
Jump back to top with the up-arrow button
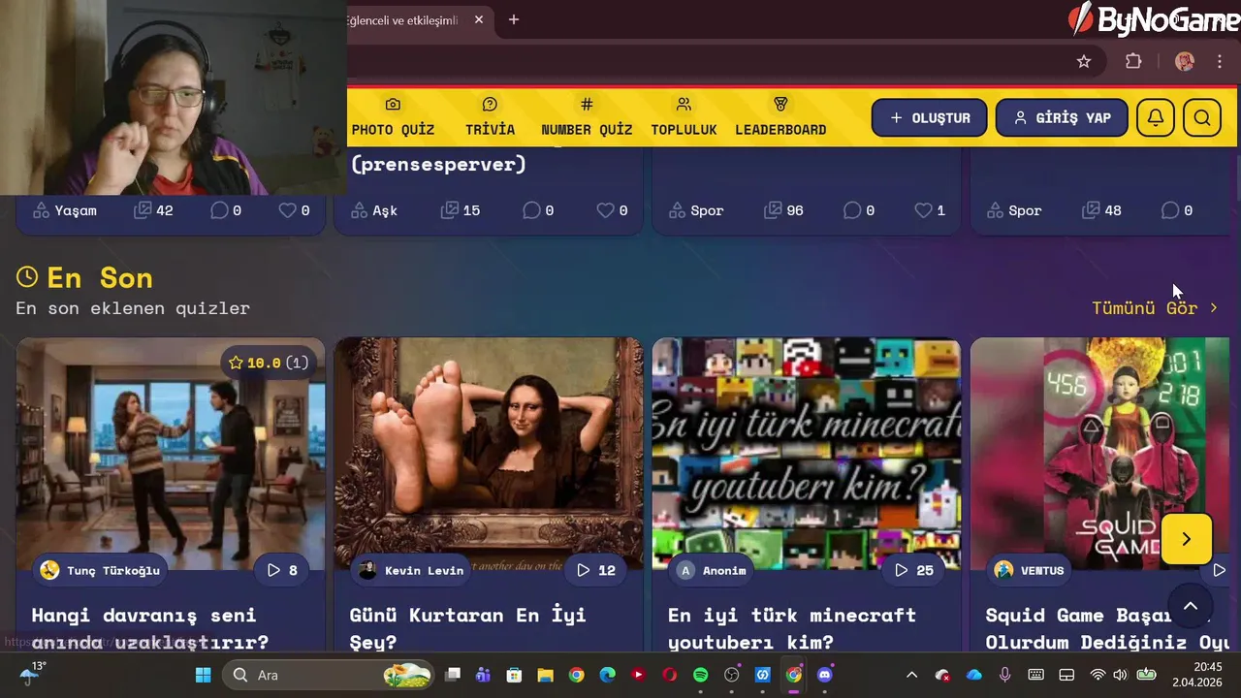pos(1191,607)
